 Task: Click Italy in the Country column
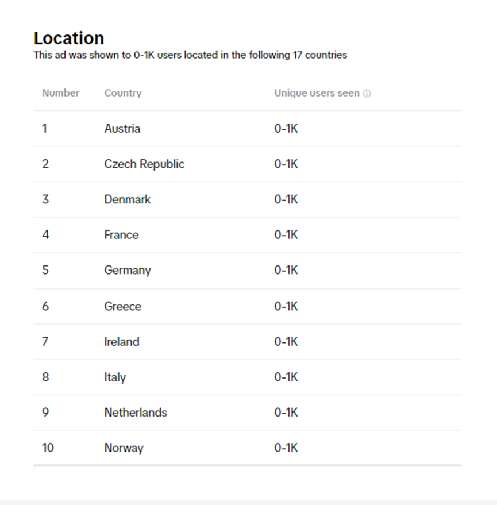pyautogui.click(x=115, y=377)
